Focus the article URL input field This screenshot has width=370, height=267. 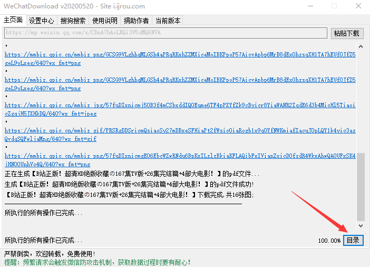coord(165,33)
